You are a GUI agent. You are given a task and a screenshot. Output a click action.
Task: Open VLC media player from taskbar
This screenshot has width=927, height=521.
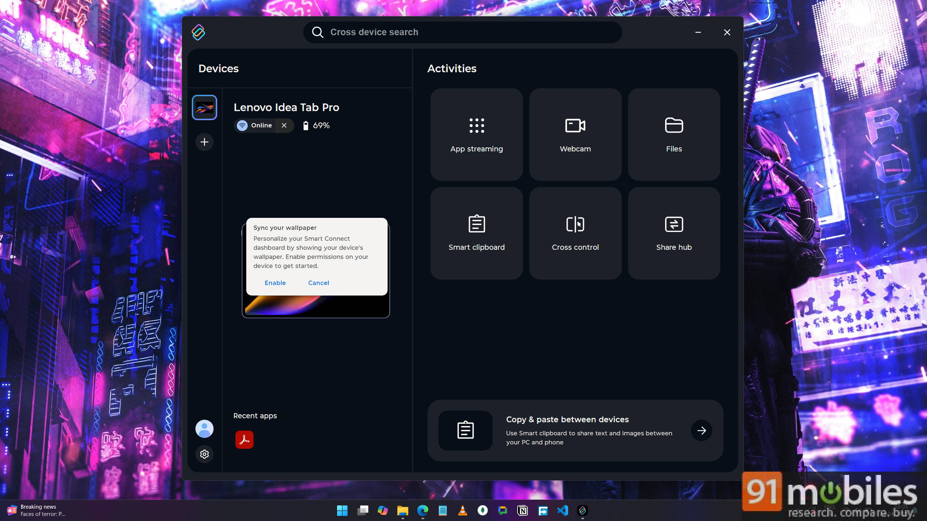[462, 510]
